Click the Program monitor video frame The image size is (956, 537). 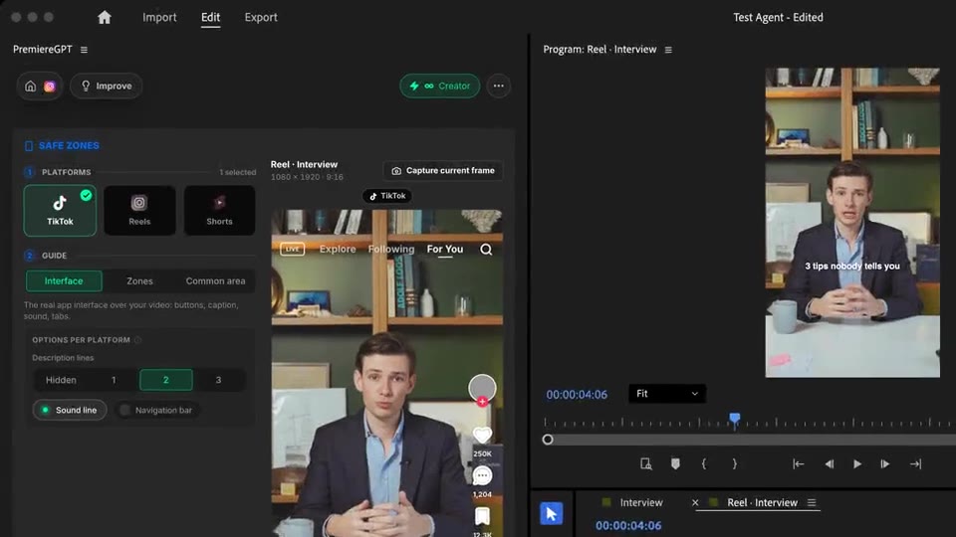click(x=852, y=222)
